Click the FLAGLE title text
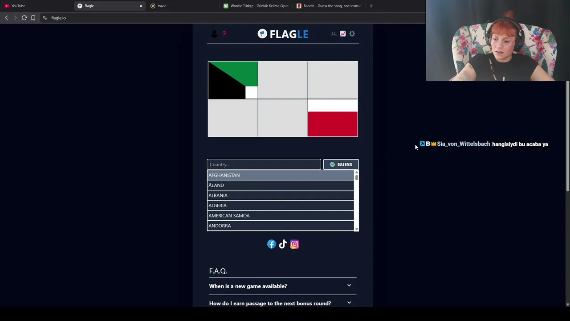 289,34
